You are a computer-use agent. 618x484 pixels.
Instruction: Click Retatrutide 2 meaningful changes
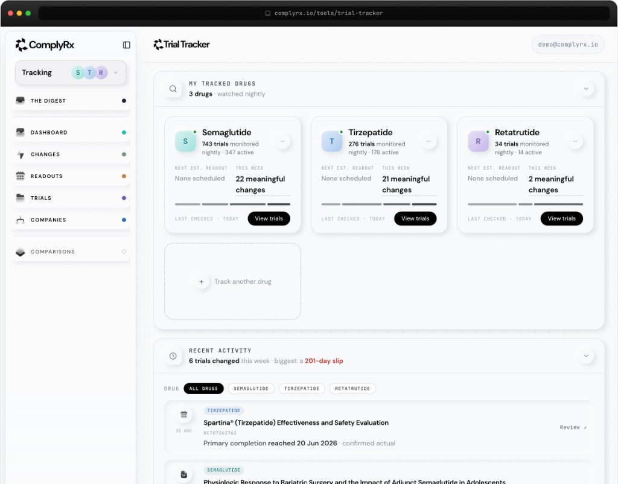pos(556,185)
